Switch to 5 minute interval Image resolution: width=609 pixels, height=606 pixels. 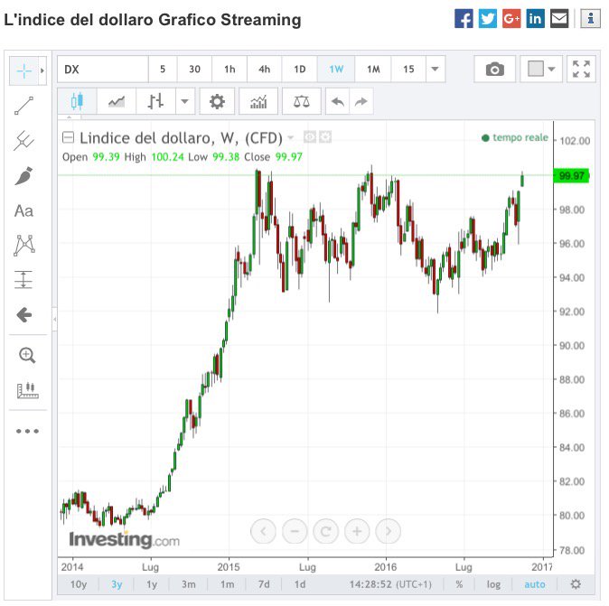point(163,70)
